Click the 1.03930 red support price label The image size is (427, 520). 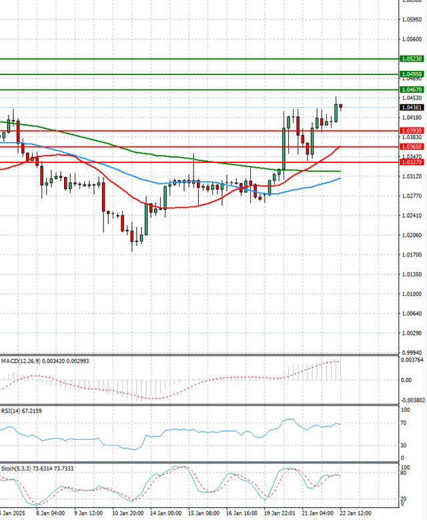point(412,130)
